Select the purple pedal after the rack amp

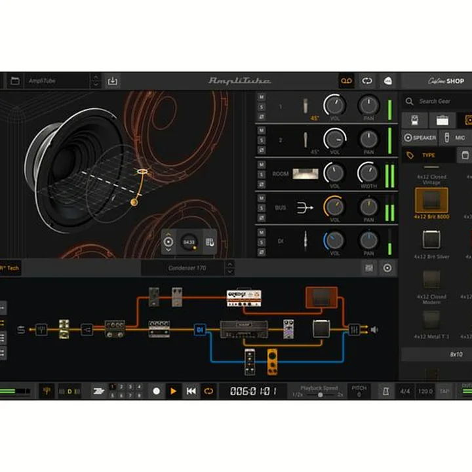(288, 329)
